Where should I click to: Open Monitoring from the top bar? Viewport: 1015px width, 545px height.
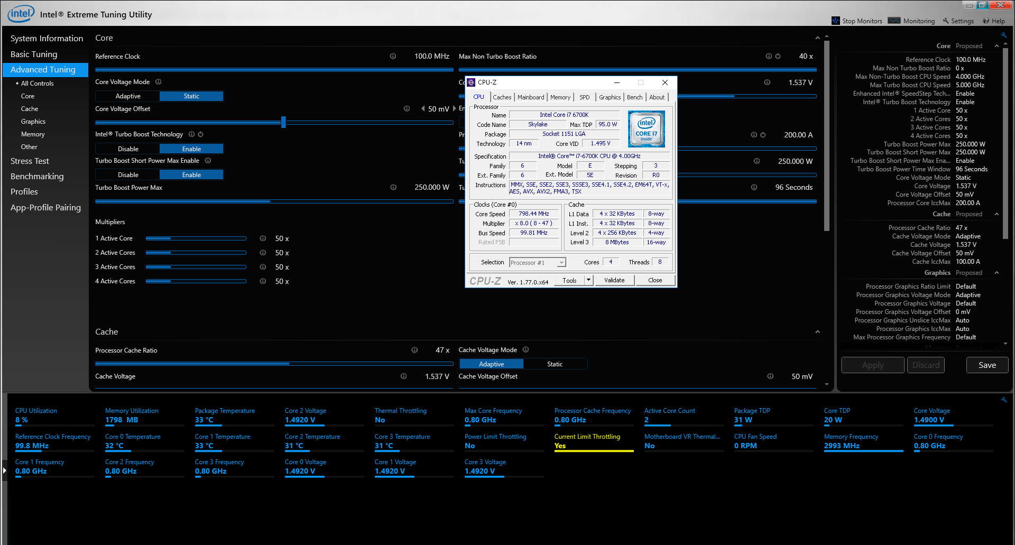(911, 21)
